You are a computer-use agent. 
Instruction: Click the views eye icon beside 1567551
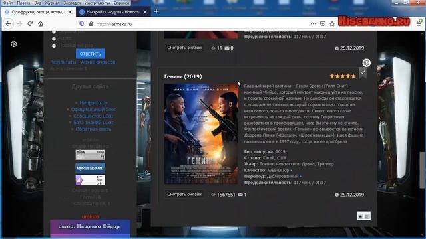pyautogui.click(x=213, y=195)
